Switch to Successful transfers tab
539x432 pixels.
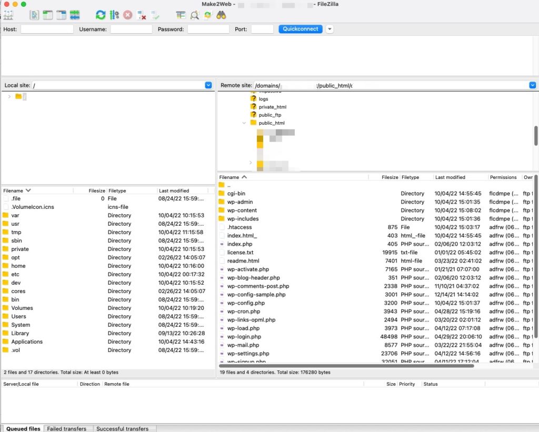(x=122, y=428)
